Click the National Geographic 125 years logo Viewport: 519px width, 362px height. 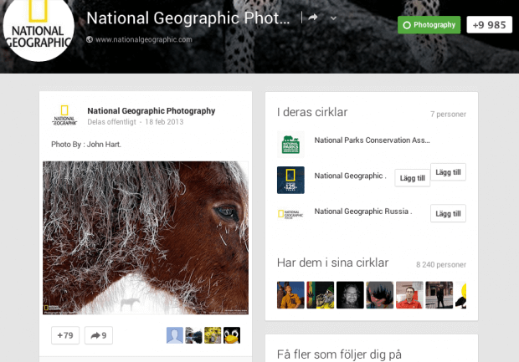pos(290,181)
